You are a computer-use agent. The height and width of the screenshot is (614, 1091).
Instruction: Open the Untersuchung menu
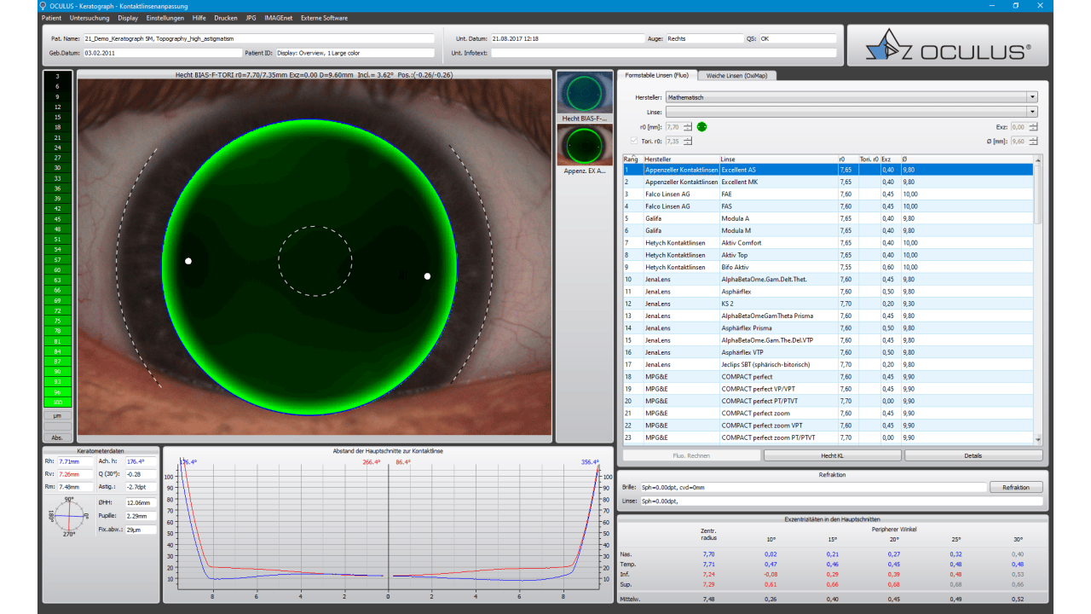tap(89, 17)
